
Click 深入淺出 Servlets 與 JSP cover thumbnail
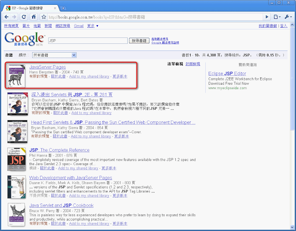pyautogui.click(x=17, y=104)
